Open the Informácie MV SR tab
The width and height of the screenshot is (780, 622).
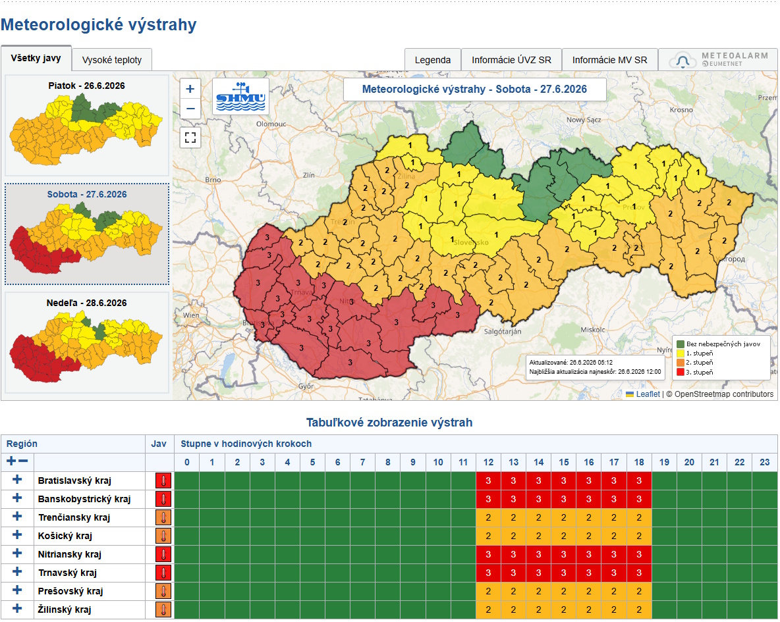coord(610,60)
